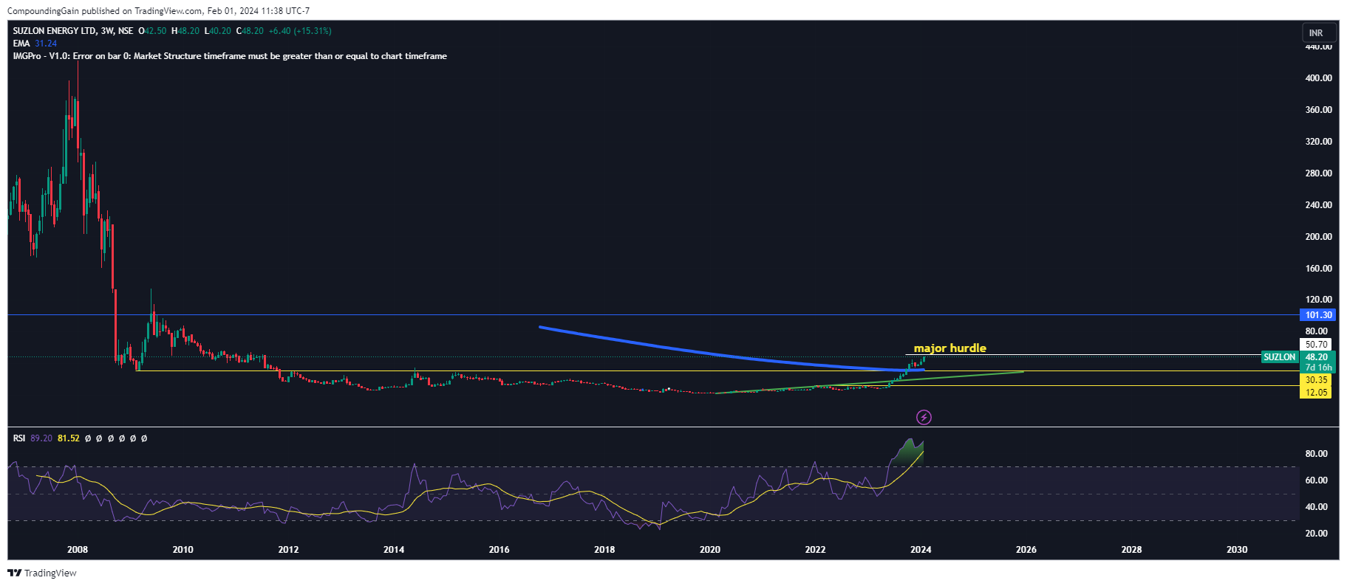Click the 30.35 yellow price label
1347x586 pixels.
click(x=1316, y=380)
